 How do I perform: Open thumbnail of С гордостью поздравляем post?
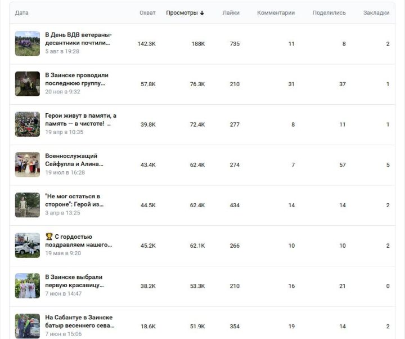(x=28, y=245)
